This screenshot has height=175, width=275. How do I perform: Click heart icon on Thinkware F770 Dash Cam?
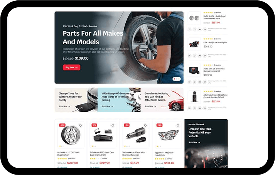113,126
